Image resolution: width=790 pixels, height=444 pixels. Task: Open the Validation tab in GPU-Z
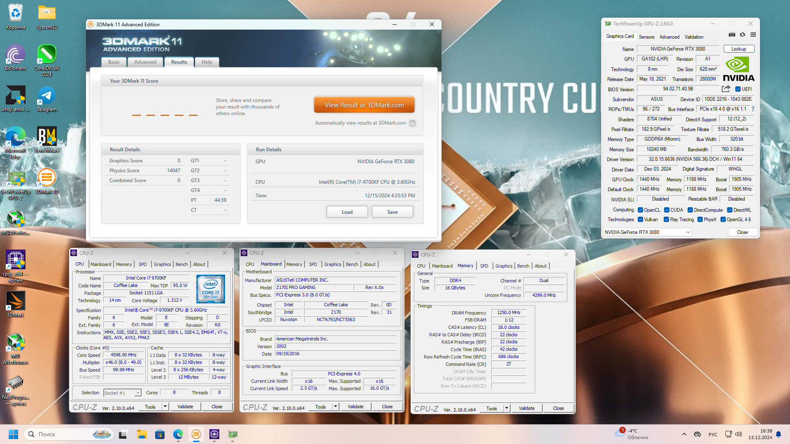pos(694,37)
